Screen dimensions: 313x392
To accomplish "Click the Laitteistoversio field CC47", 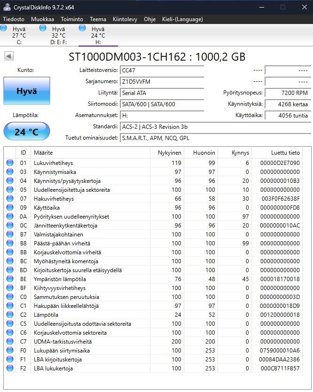I will point(162,70).
